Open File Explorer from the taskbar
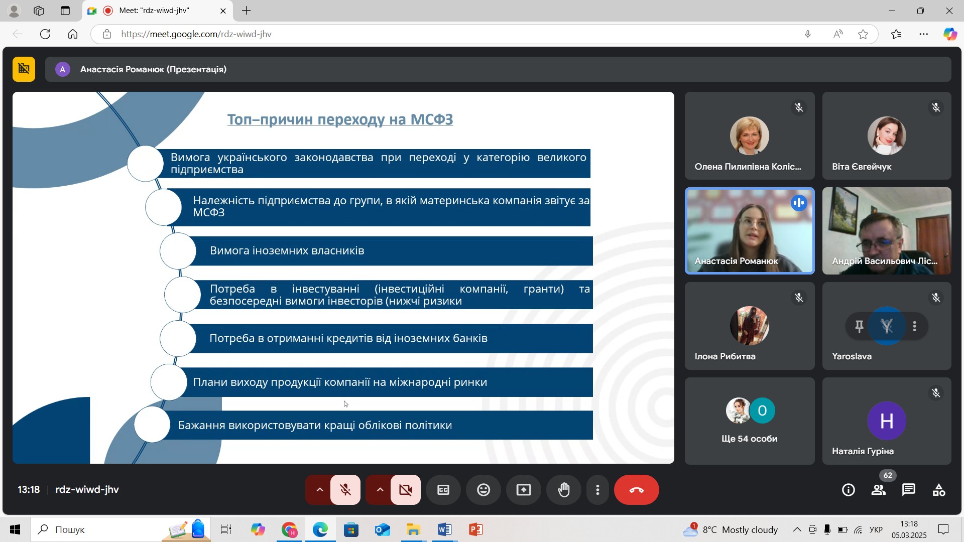 (413, 529)
